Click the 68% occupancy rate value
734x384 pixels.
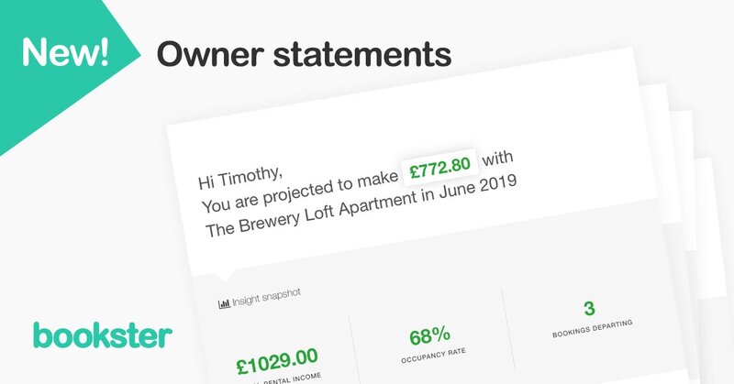[x=429, y=335]
